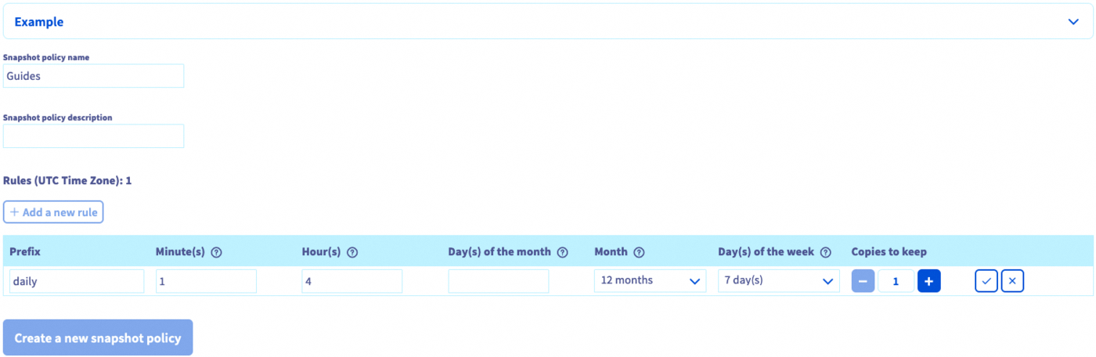Click the Prefix field containing daily

[x=77, y=281]
